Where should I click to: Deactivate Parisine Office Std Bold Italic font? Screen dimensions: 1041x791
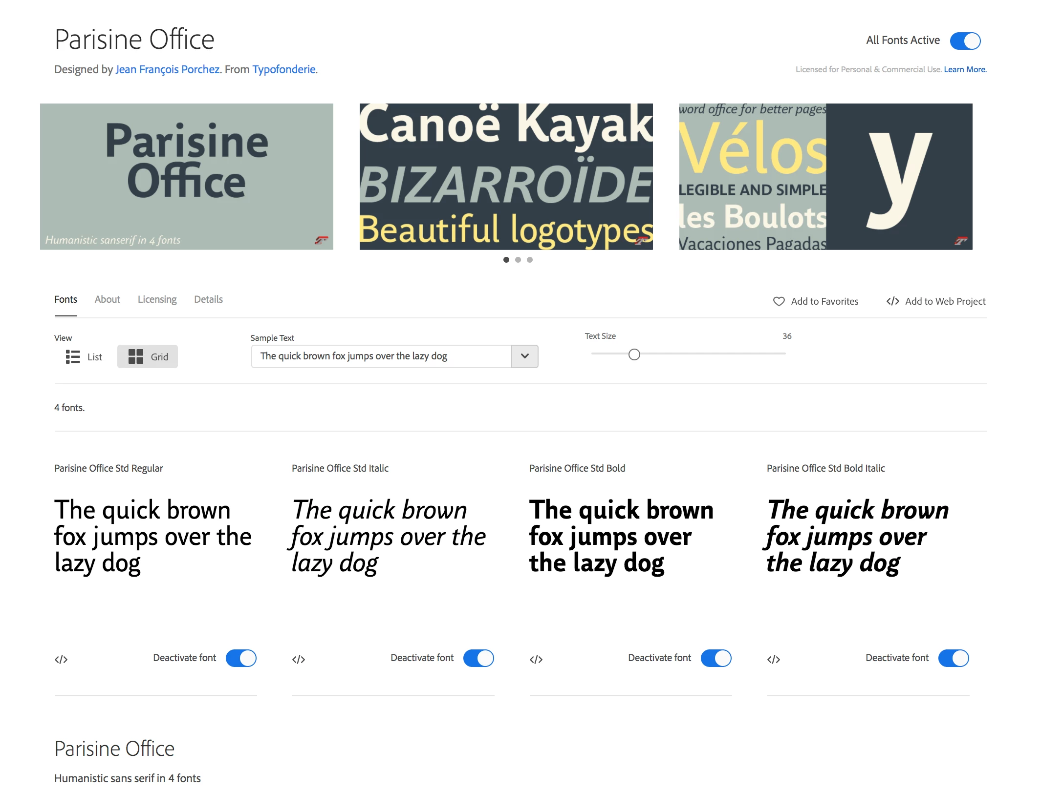[954, 658]
